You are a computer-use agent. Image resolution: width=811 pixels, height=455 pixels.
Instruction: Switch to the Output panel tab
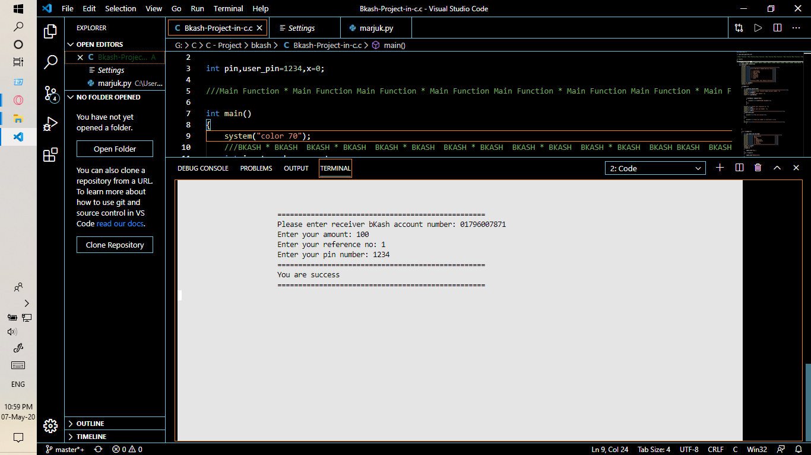[x=296, y=168]
